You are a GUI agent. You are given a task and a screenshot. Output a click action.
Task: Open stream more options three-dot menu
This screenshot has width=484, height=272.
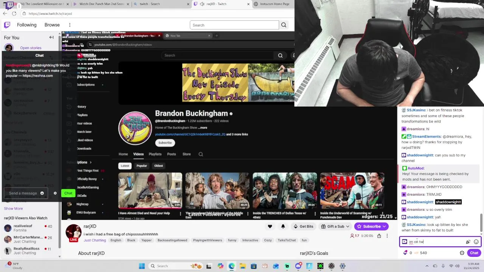click(x=387, y=236)
